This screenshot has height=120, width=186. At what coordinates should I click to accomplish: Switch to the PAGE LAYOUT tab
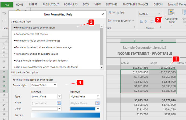(51, 5)
